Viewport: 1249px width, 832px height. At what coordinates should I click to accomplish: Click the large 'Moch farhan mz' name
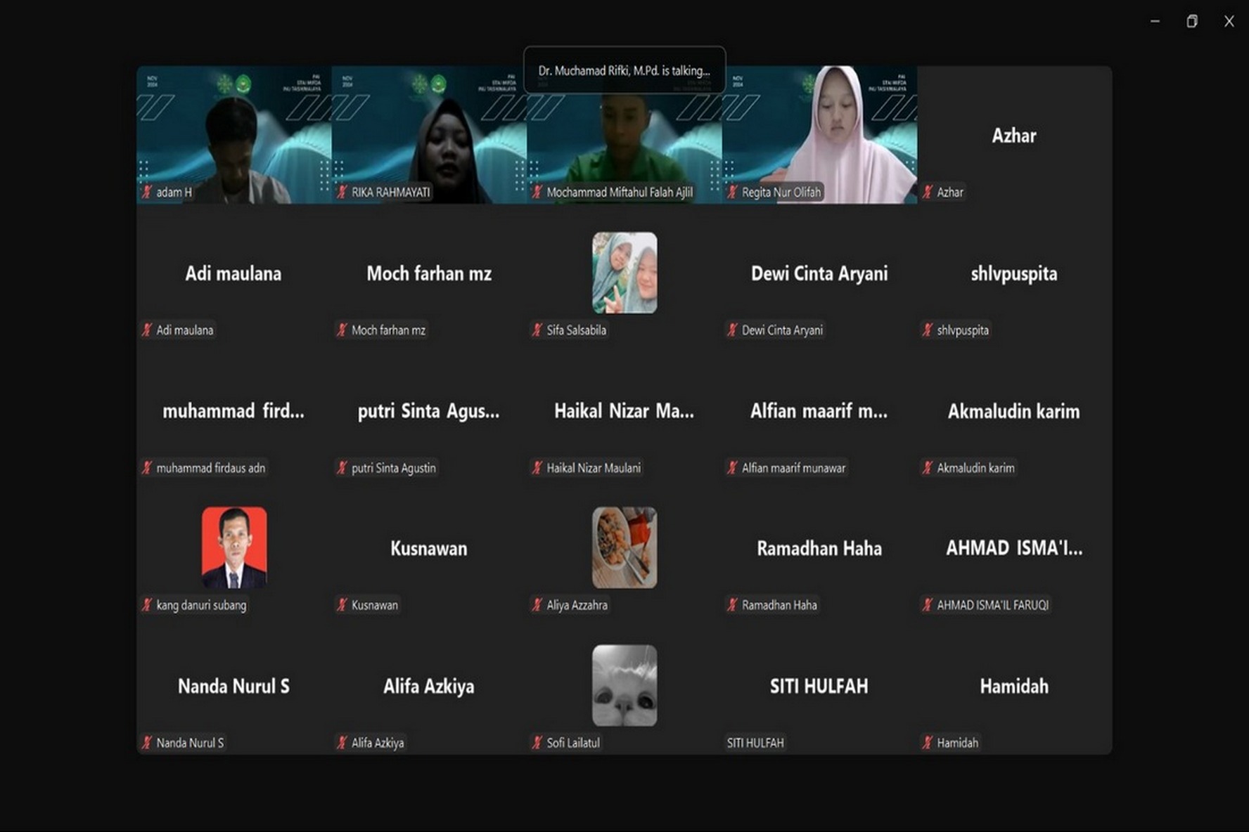pyautogui.click(x=429, y=273)
